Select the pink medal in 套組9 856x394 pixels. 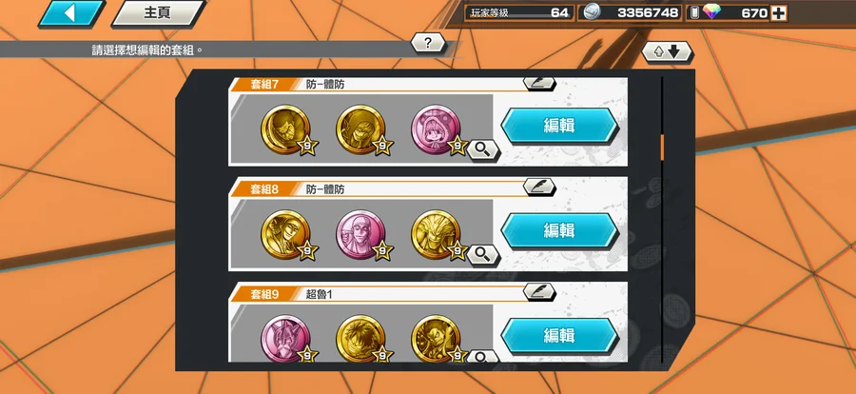coord(285,338)
